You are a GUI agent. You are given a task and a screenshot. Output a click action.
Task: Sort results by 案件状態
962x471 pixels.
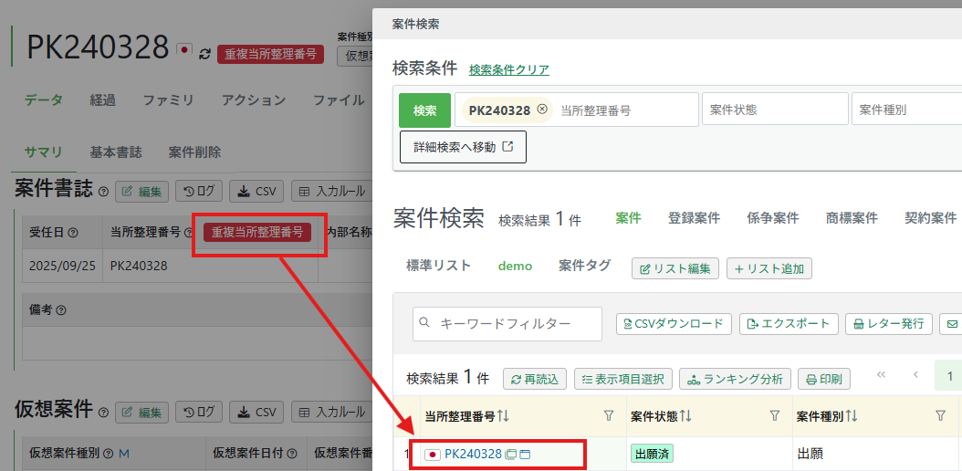coord(686,416)
